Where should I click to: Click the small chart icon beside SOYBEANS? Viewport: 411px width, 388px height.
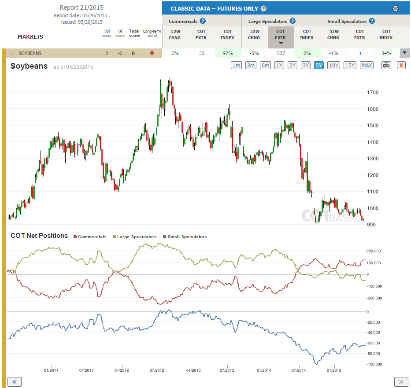12,53
